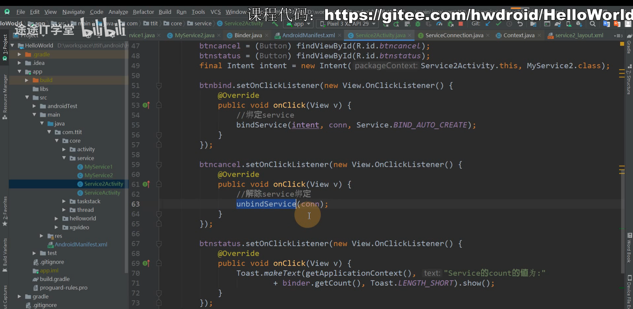Image resolution: width=633 pixels, height=309 pixels.
Task: Expand the xgvideo package
Action: [57, 227]
